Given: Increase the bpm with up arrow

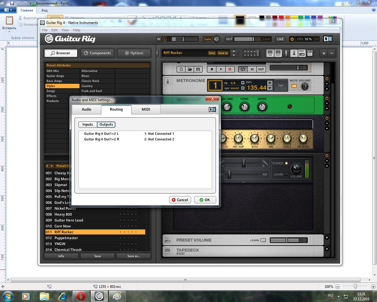Looking at the screenshot, I should coord(270,83).
